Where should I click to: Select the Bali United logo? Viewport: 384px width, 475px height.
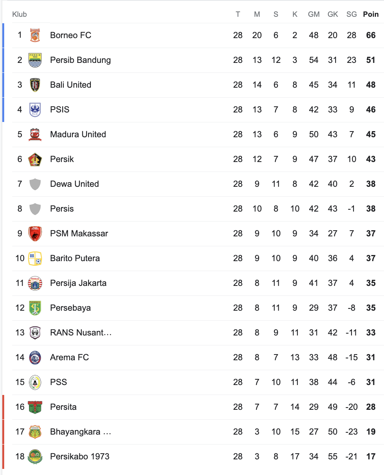[x=35, y=85]
